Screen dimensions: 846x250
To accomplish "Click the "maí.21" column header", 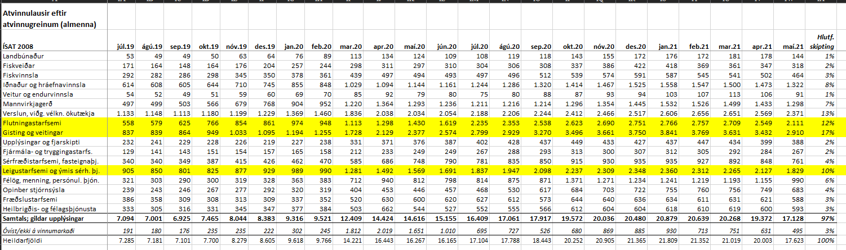I will pyautogui.click(x=795, y=47).
